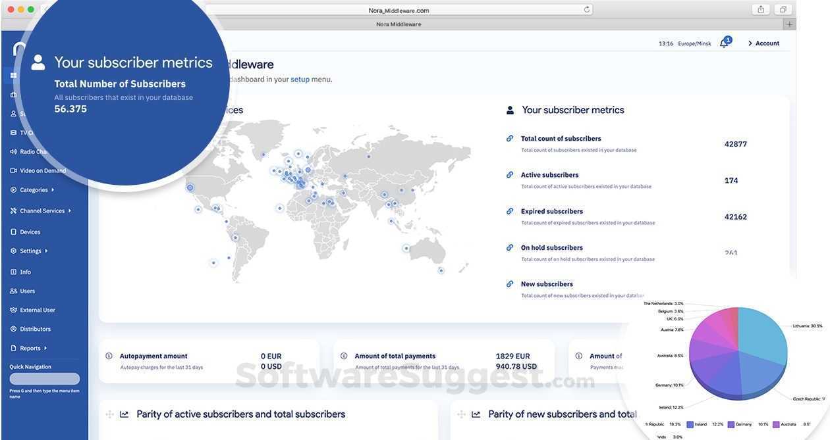Click link icon beside New subscribers
Screen dimensions: 830x440
coord(510,284)
